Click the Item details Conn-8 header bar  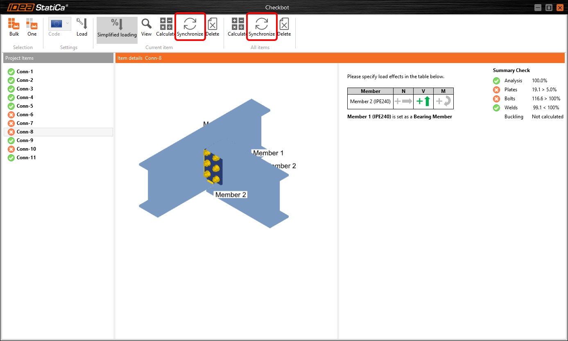point(340,58)
